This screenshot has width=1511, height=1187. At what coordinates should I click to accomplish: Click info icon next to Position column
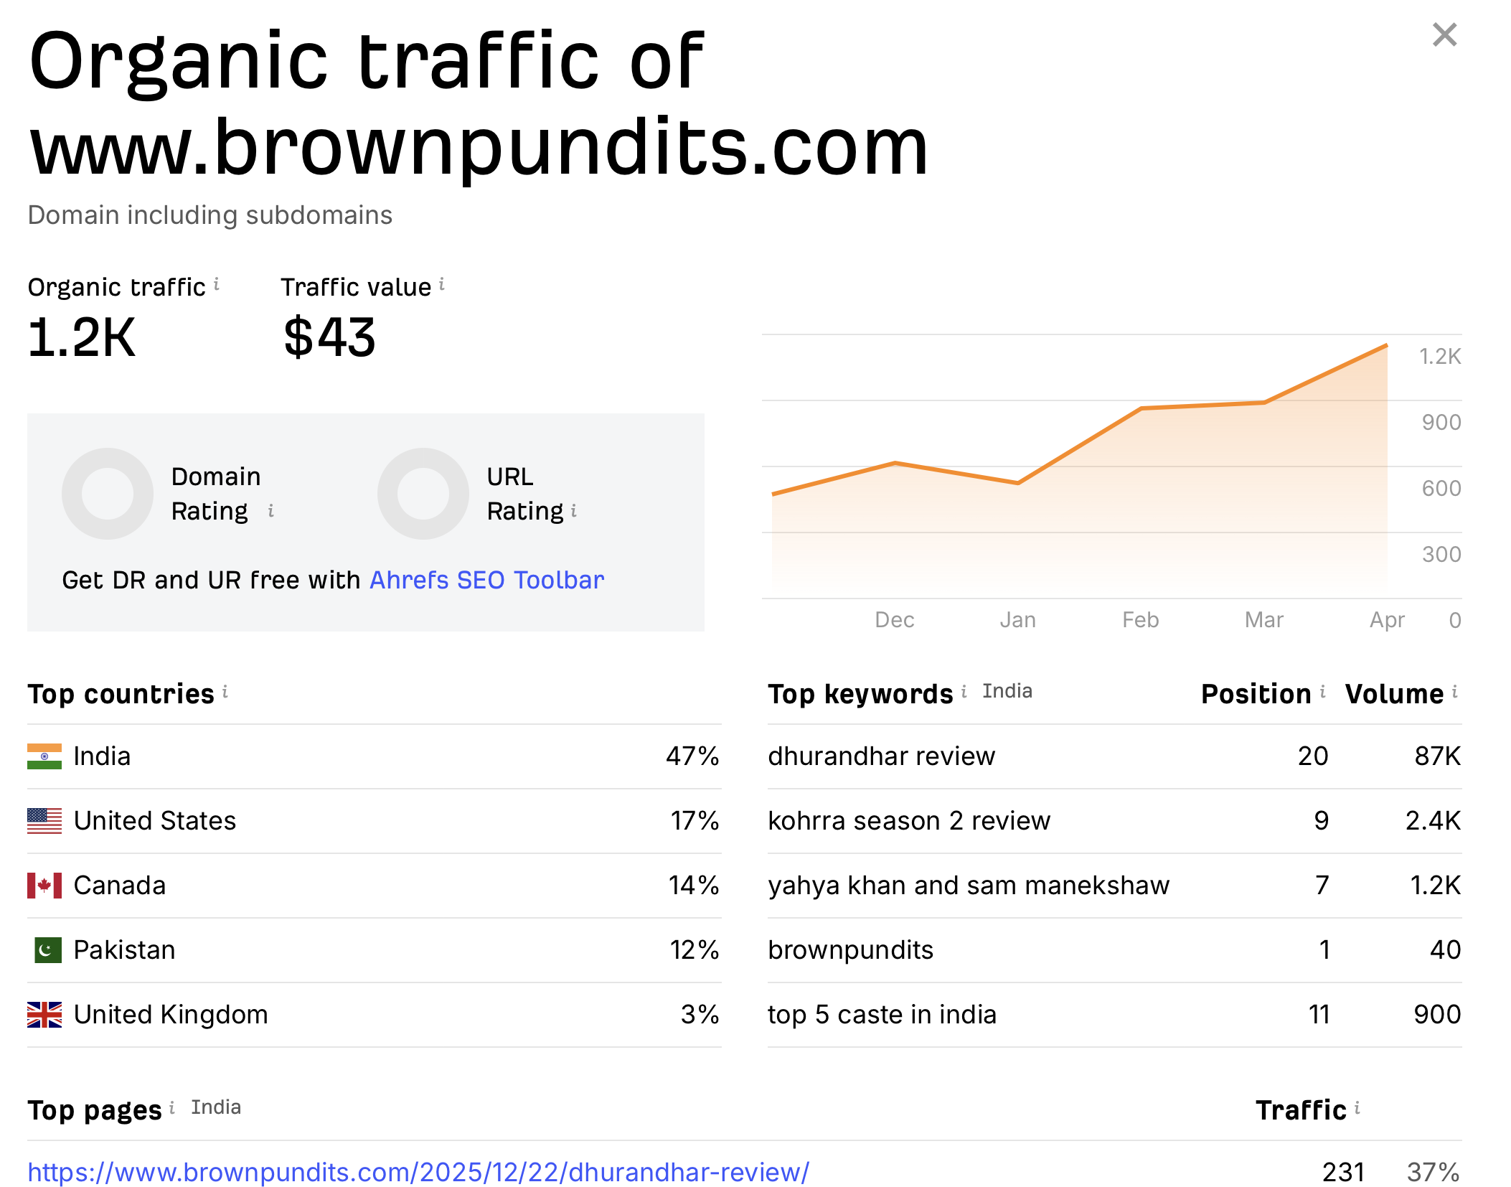pos(1322,692)
